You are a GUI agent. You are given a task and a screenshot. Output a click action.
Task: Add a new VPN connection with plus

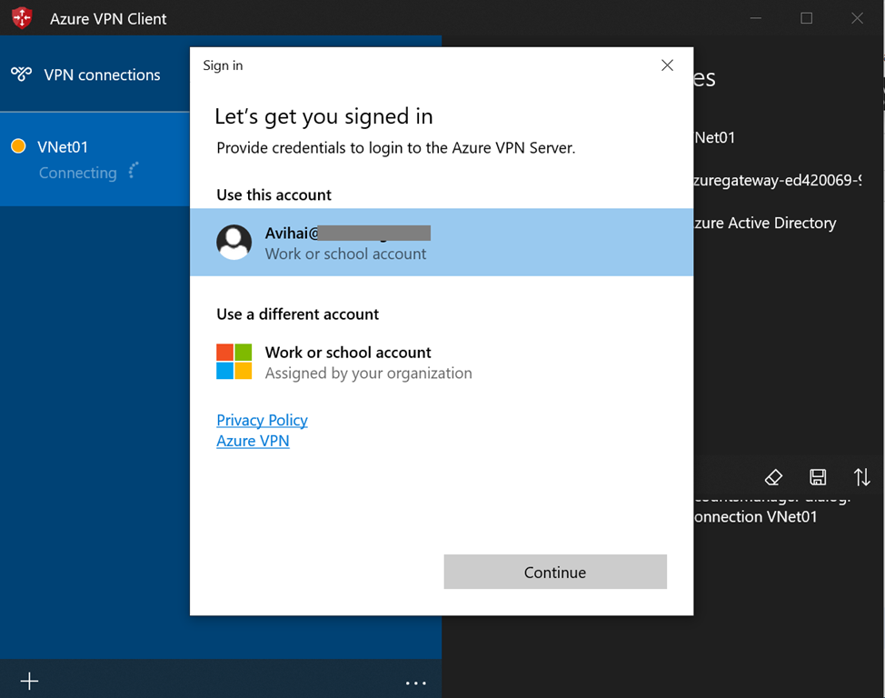point(29,681)
